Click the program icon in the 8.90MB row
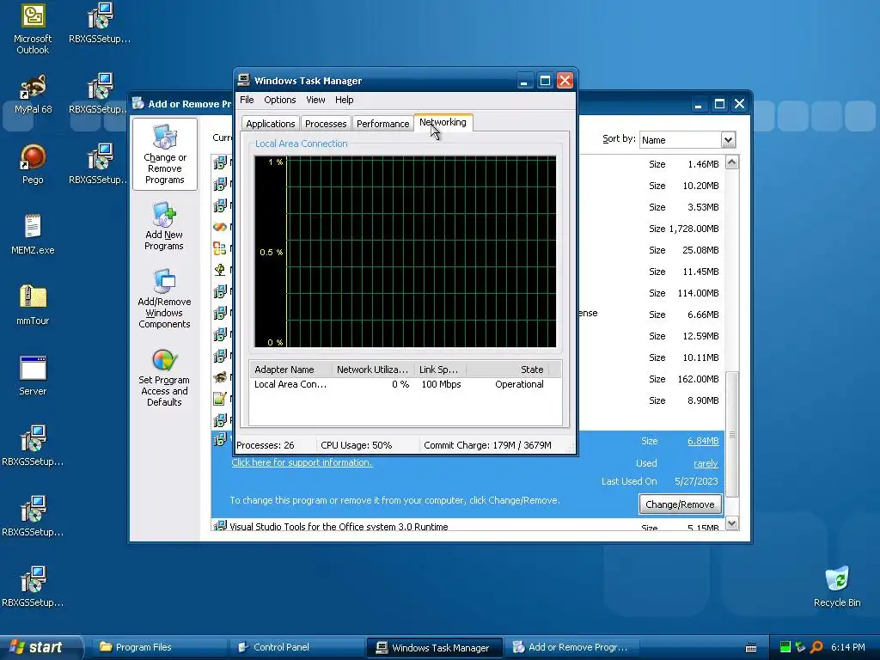 tap(220, 399)
